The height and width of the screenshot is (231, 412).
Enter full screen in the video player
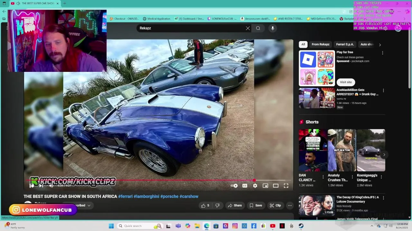click(286, 186)
